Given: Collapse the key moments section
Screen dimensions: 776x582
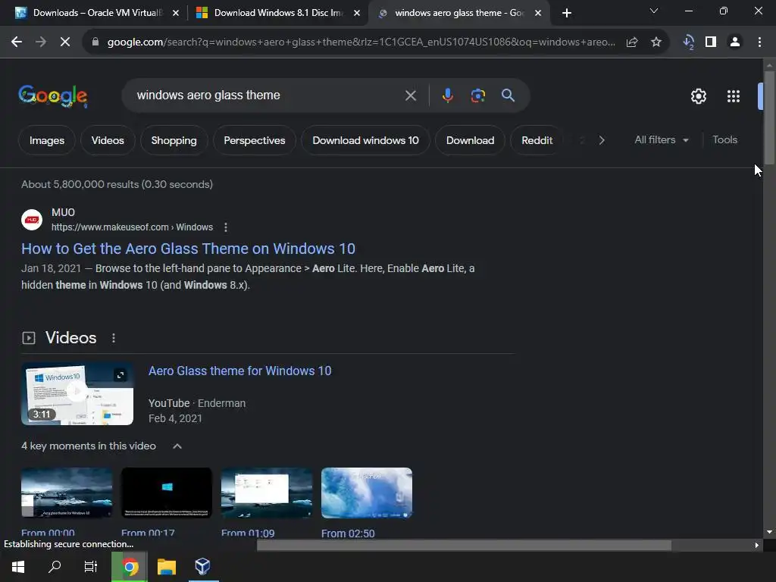Looking at the screenshot, I should click(177, 446).
